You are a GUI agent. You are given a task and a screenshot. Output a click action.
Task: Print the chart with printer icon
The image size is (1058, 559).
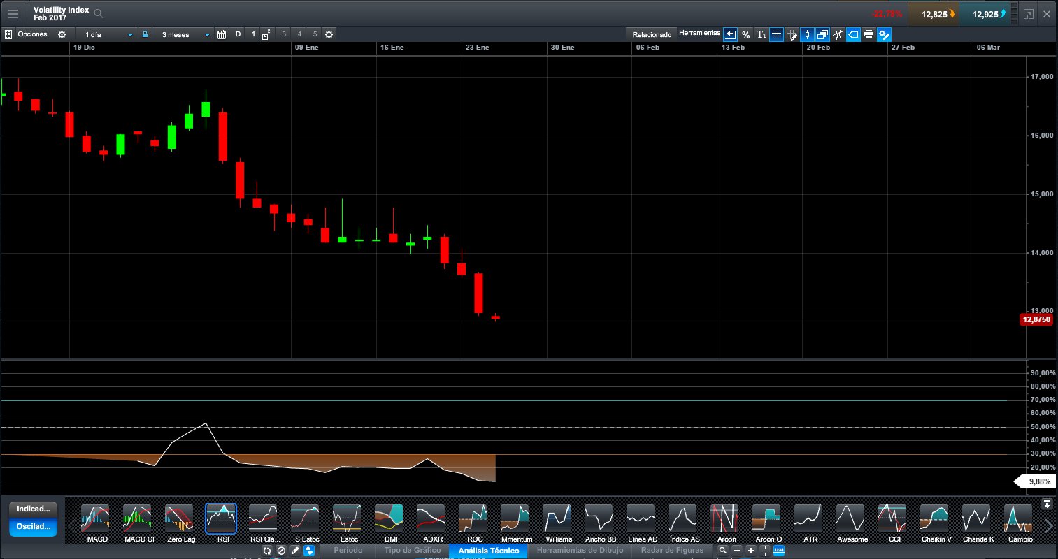[868, 34]
